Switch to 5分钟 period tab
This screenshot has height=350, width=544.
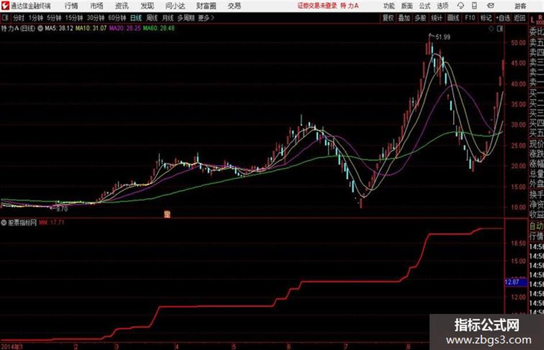[x=54, y=18]
